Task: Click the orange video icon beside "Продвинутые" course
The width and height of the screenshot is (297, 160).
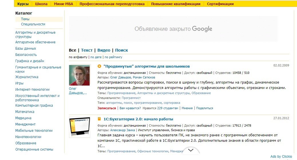Action: coord(99,66)
